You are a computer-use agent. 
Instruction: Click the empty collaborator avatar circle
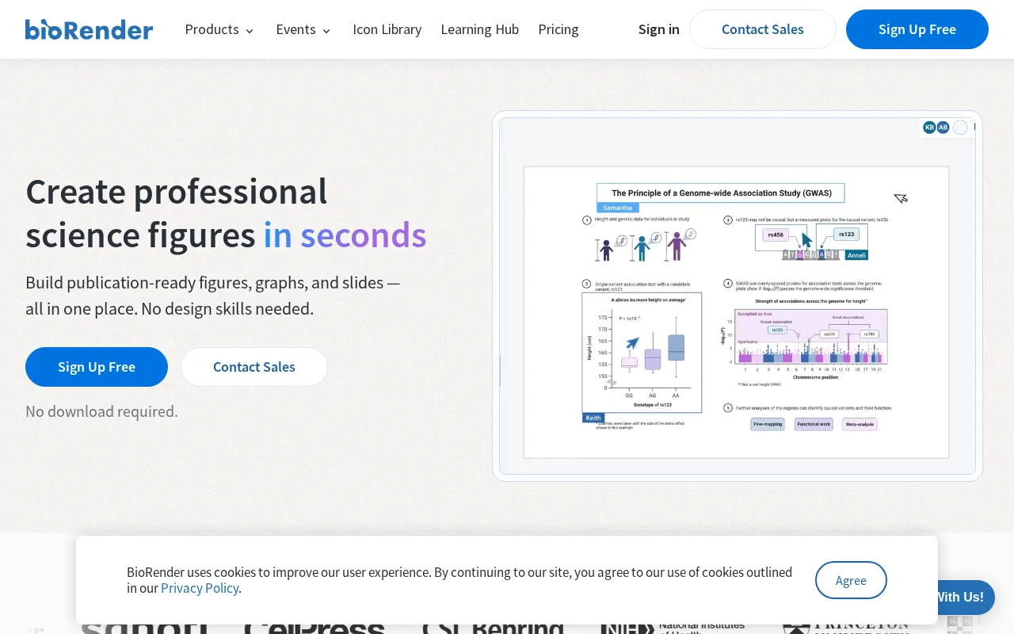tap(960, 127)
